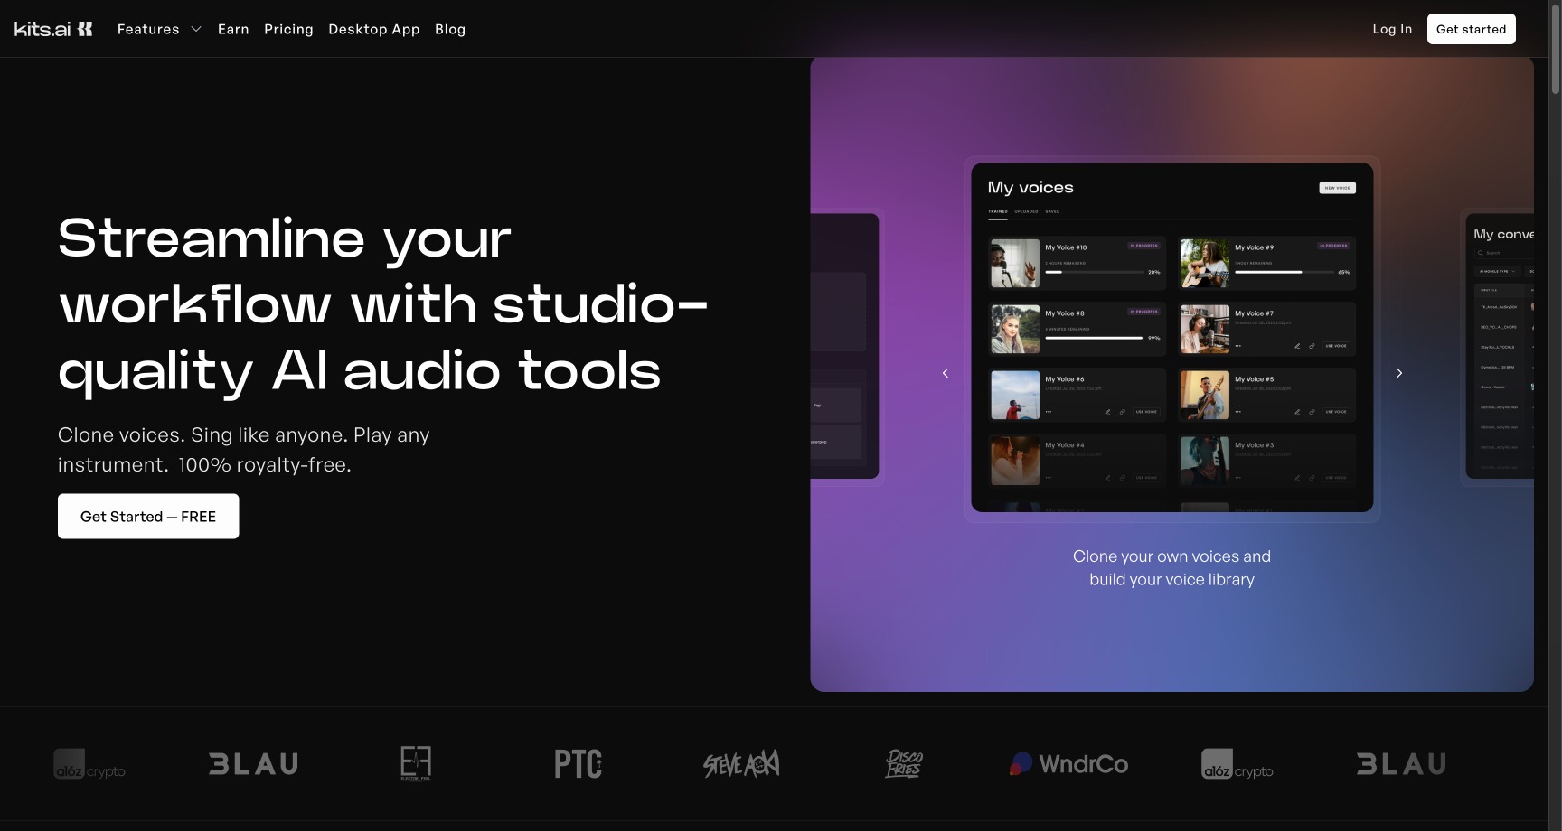Click the Get Started — FREE button

click(148, 516)
